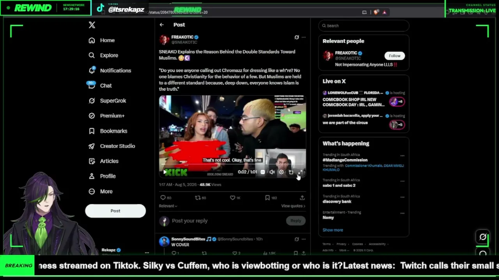Screen dimensions: 499x280
Task: Share the FREAKOTIC post
Action: pos(302,198)
